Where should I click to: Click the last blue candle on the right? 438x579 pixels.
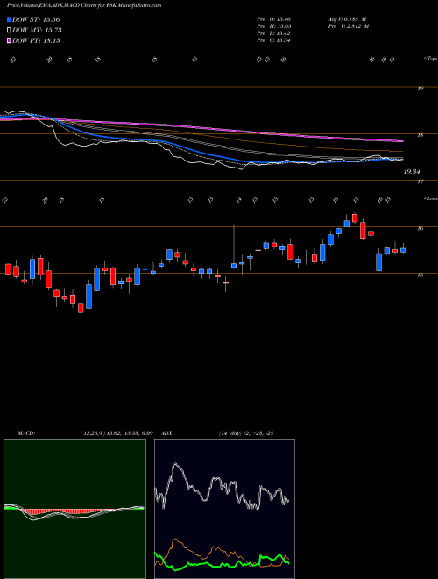point(403,250)
